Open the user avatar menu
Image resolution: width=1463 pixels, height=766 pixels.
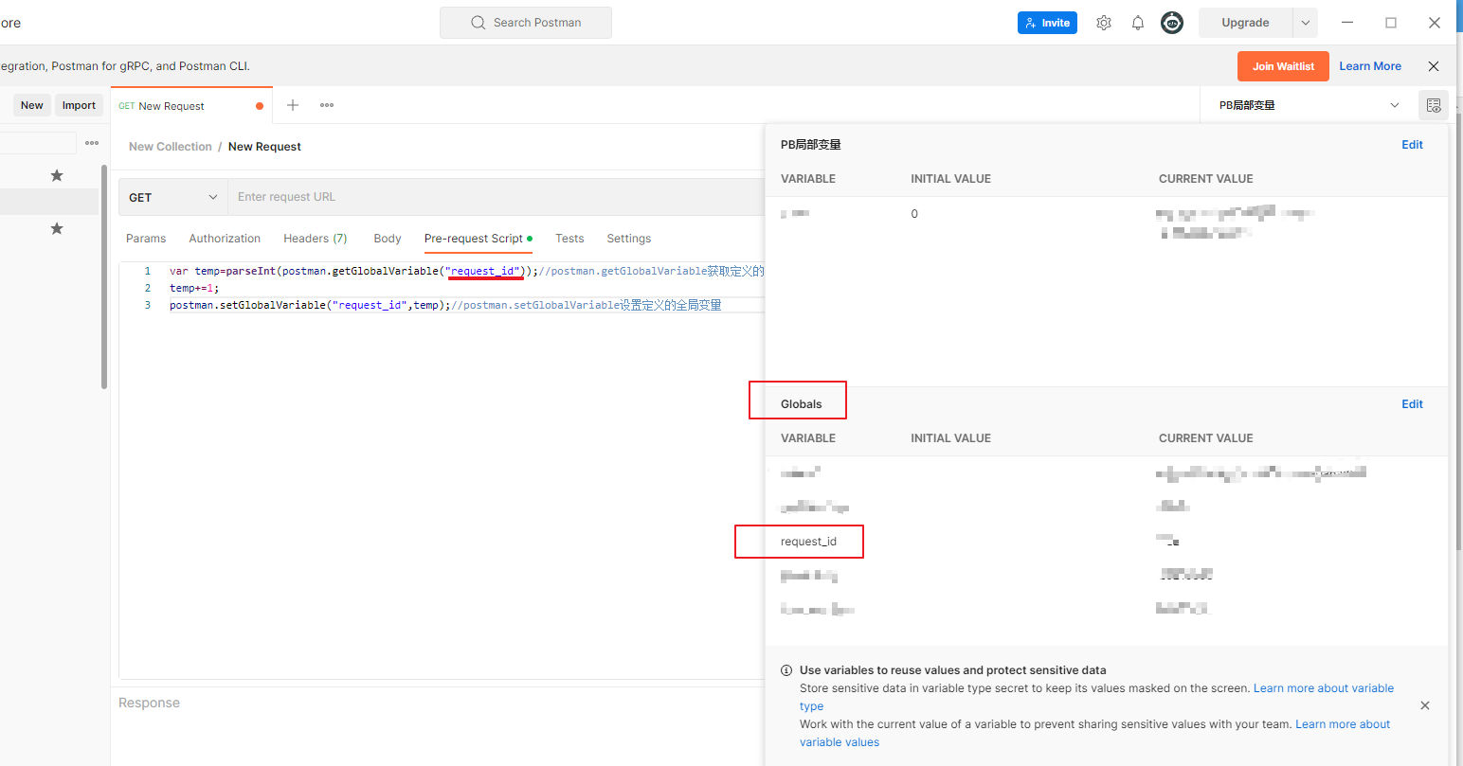(1172, 23)
